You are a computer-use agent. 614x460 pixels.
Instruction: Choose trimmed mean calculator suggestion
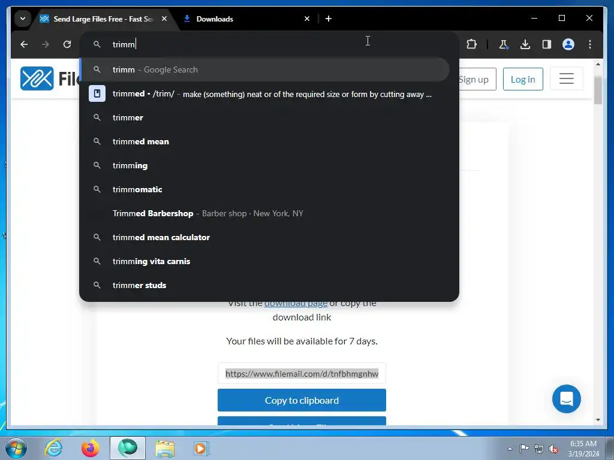pos(264,237)
